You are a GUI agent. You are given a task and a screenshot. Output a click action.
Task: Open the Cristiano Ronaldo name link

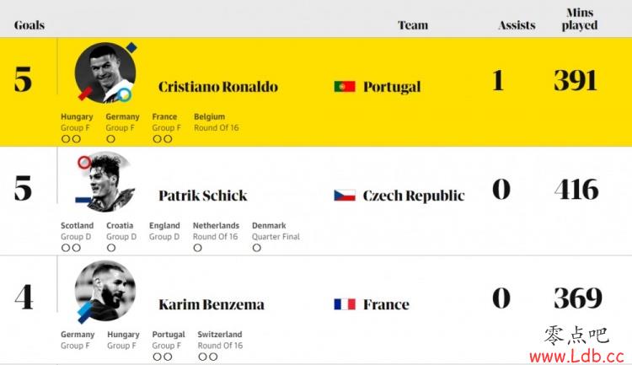coord(218,87)
